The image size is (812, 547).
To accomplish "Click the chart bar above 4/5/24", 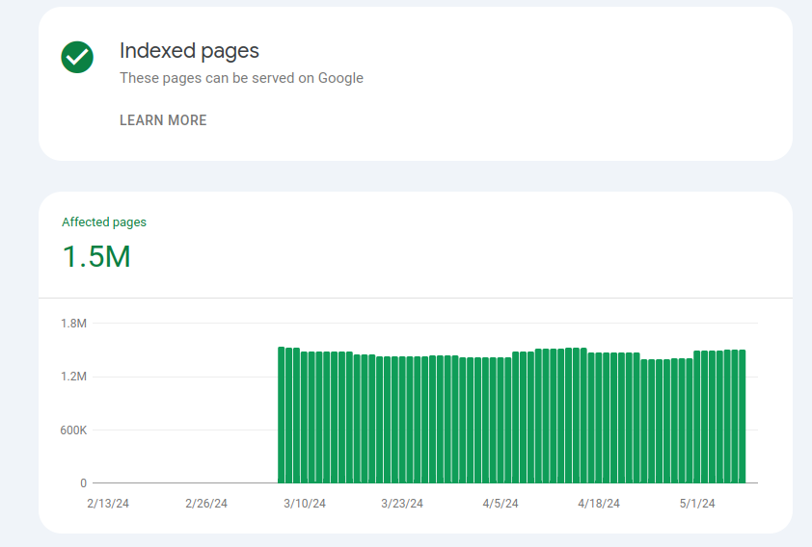I will click(x=501, y=420).
